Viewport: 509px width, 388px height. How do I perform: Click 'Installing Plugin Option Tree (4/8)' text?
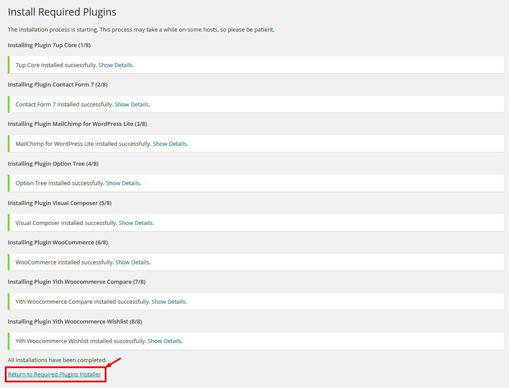point(53,164)
